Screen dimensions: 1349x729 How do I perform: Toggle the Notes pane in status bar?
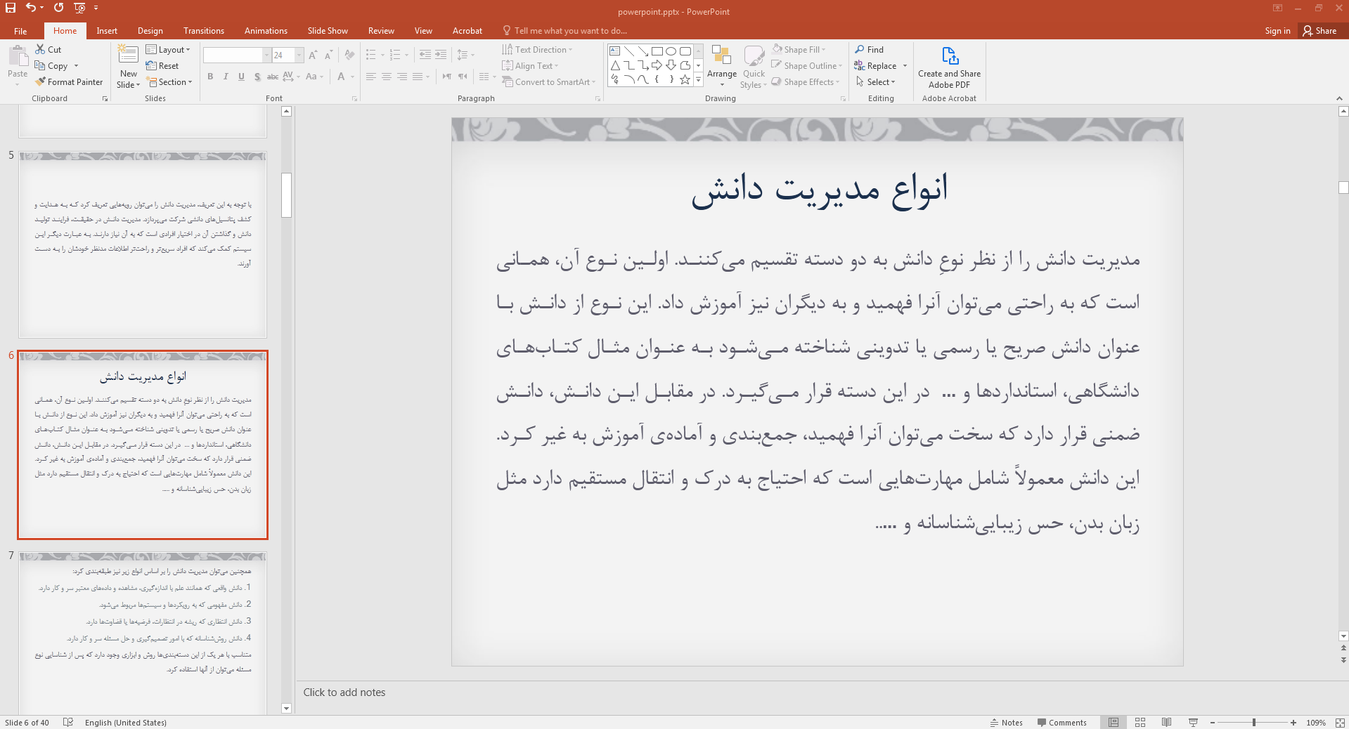point(1006,722)
